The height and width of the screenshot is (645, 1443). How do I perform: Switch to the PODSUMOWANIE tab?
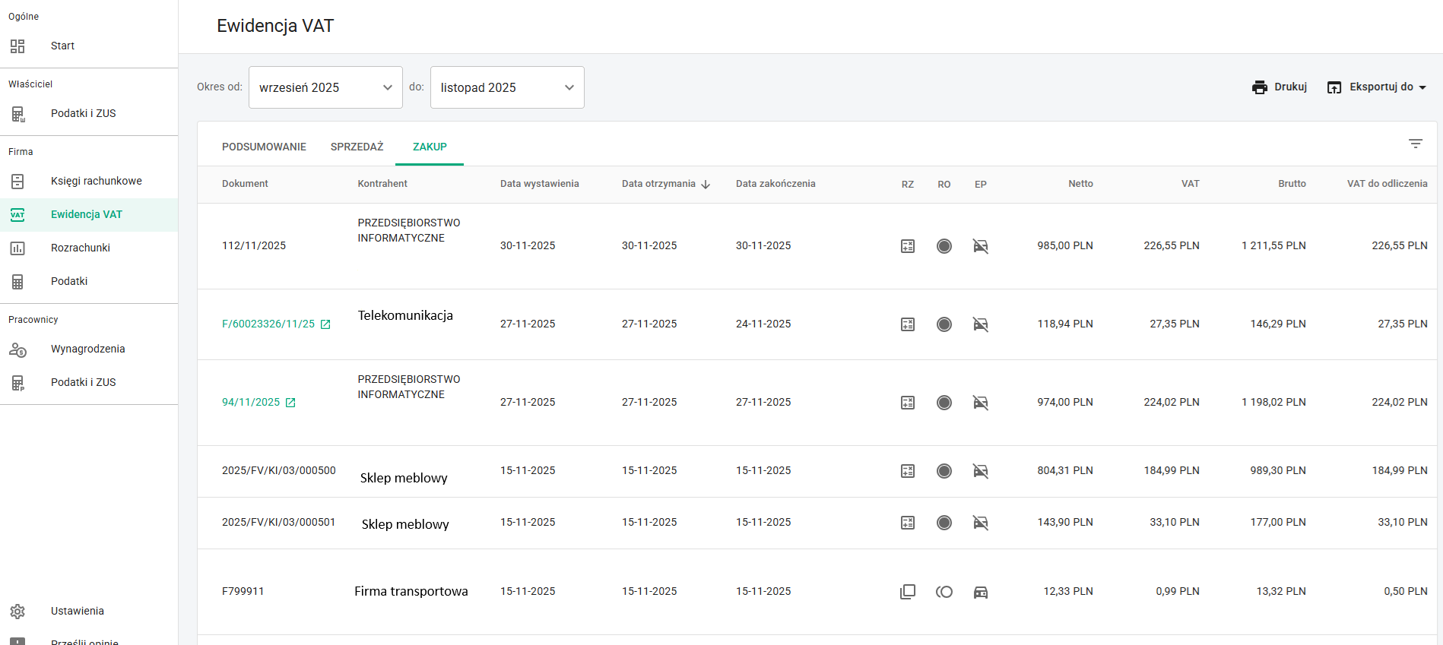pyautogui.click(x=264, y=147)
